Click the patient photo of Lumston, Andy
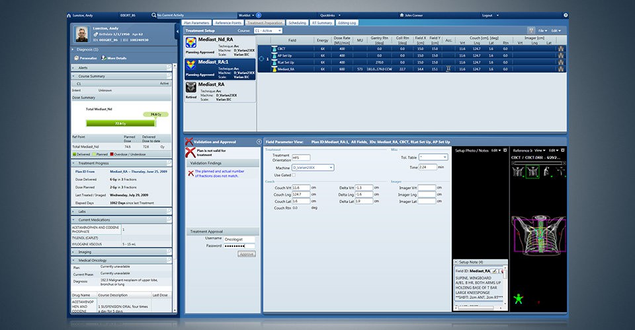This screenshot has height=330, width=635. pyautogui.click(x=82, y=34)
